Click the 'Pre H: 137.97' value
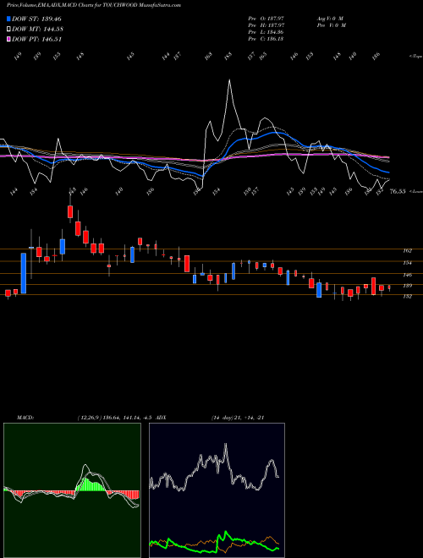The image size is (423, 558). (266, 25)
